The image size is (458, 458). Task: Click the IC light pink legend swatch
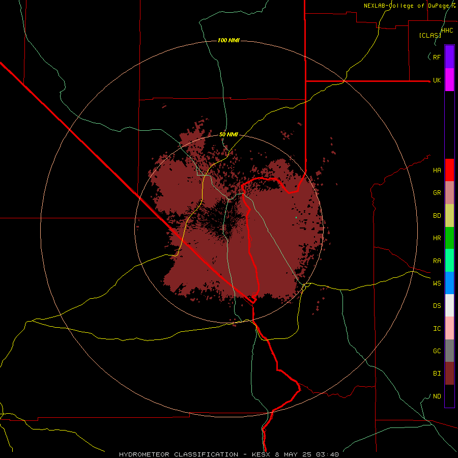tap(449, 328)
